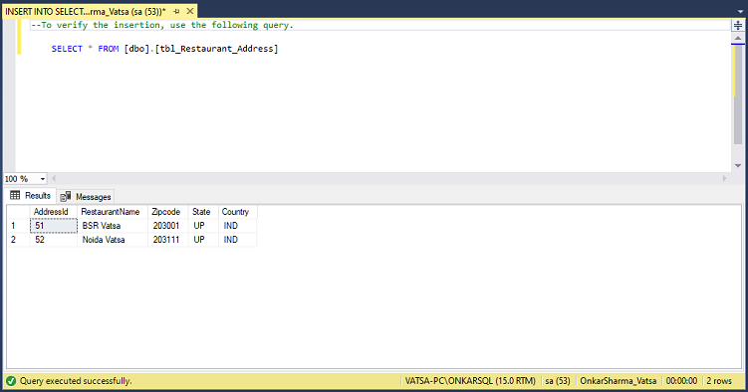Switch to the Messages tab
Image resolution: width=748 pixels, height=392 pixels.
(x=86, y=197)
